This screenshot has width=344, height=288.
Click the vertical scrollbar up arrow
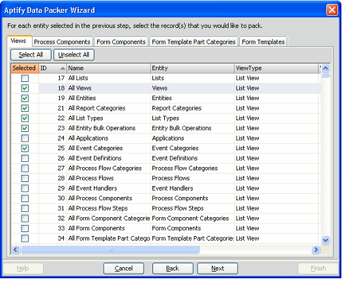tap(325, 68)
